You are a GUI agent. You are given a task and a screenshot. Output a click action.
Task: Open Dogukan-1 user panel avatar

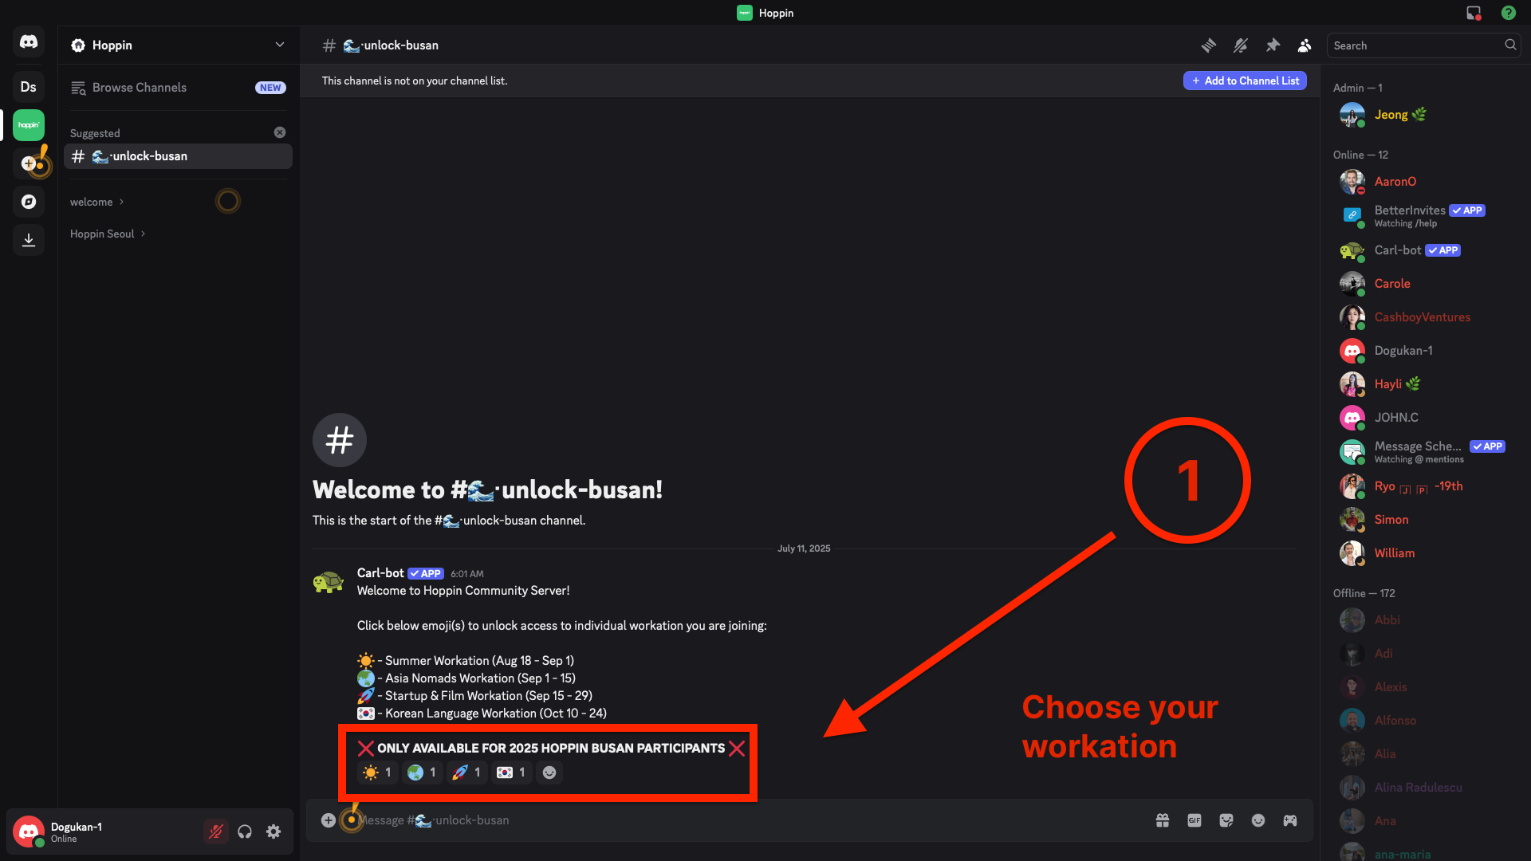point(29,832)
